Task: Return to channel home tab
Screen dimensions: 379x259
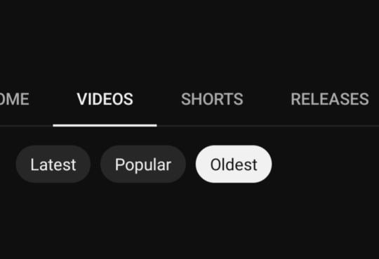Action: [14, 99]
